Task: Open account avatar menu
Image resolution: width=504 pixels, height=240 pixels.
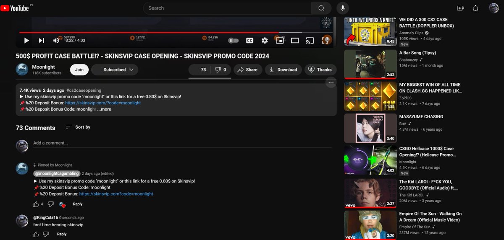Action: [x=493, y=8]
